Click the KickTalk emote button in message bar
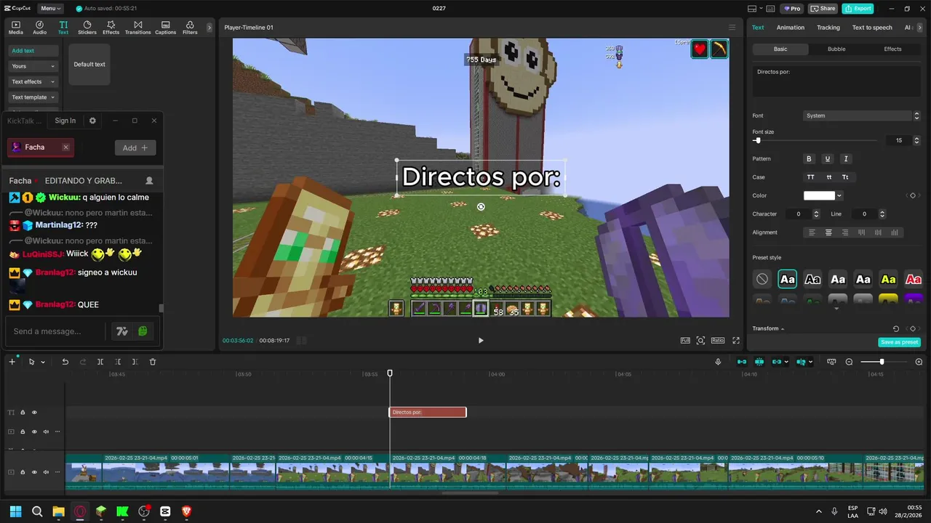 [x=143, y=331]
